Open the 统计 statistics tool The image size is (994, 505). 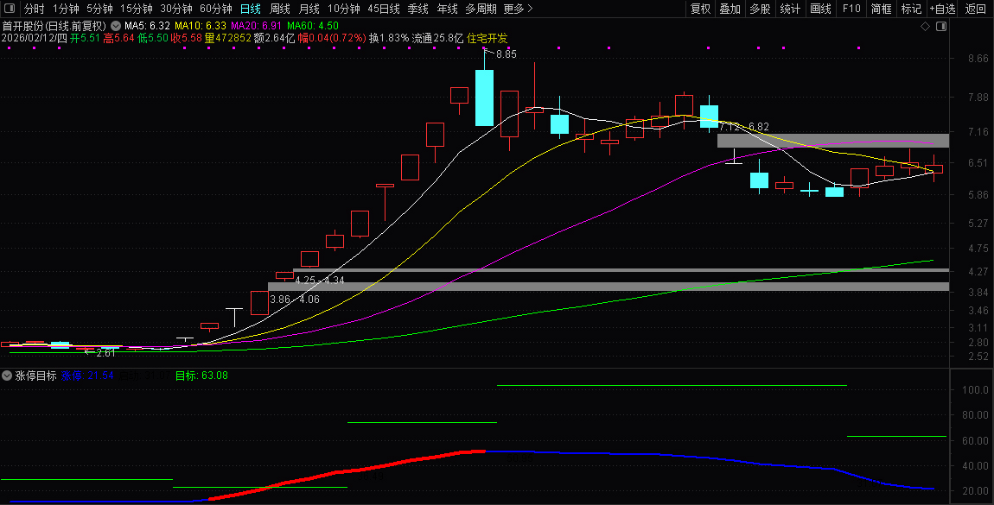pos(790,9)
